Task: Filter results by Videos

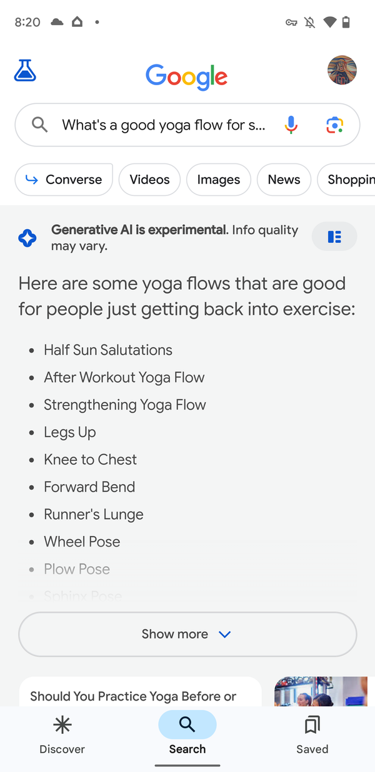Action: (149, 180)
